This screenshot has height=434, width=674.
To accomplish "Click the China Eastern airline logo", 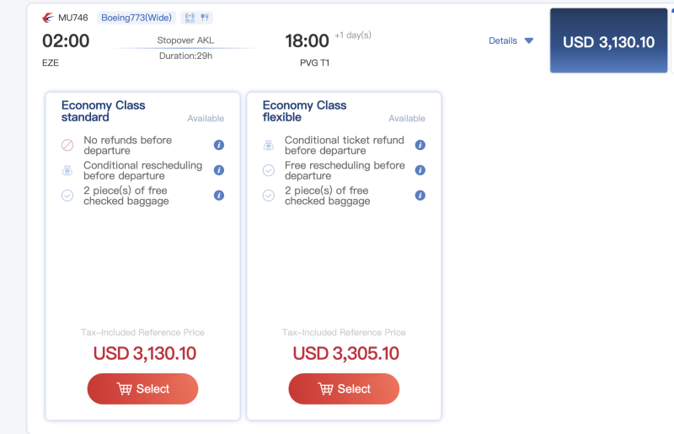I will click(48, 18).
